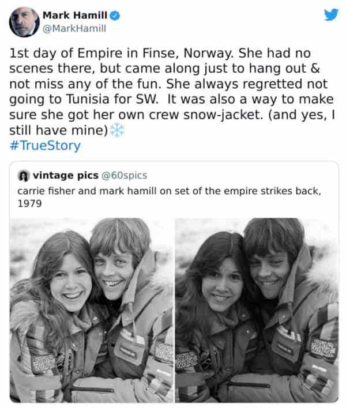
Task: Click the snowflake emoji in the tweet
Action: click(118, 130)
